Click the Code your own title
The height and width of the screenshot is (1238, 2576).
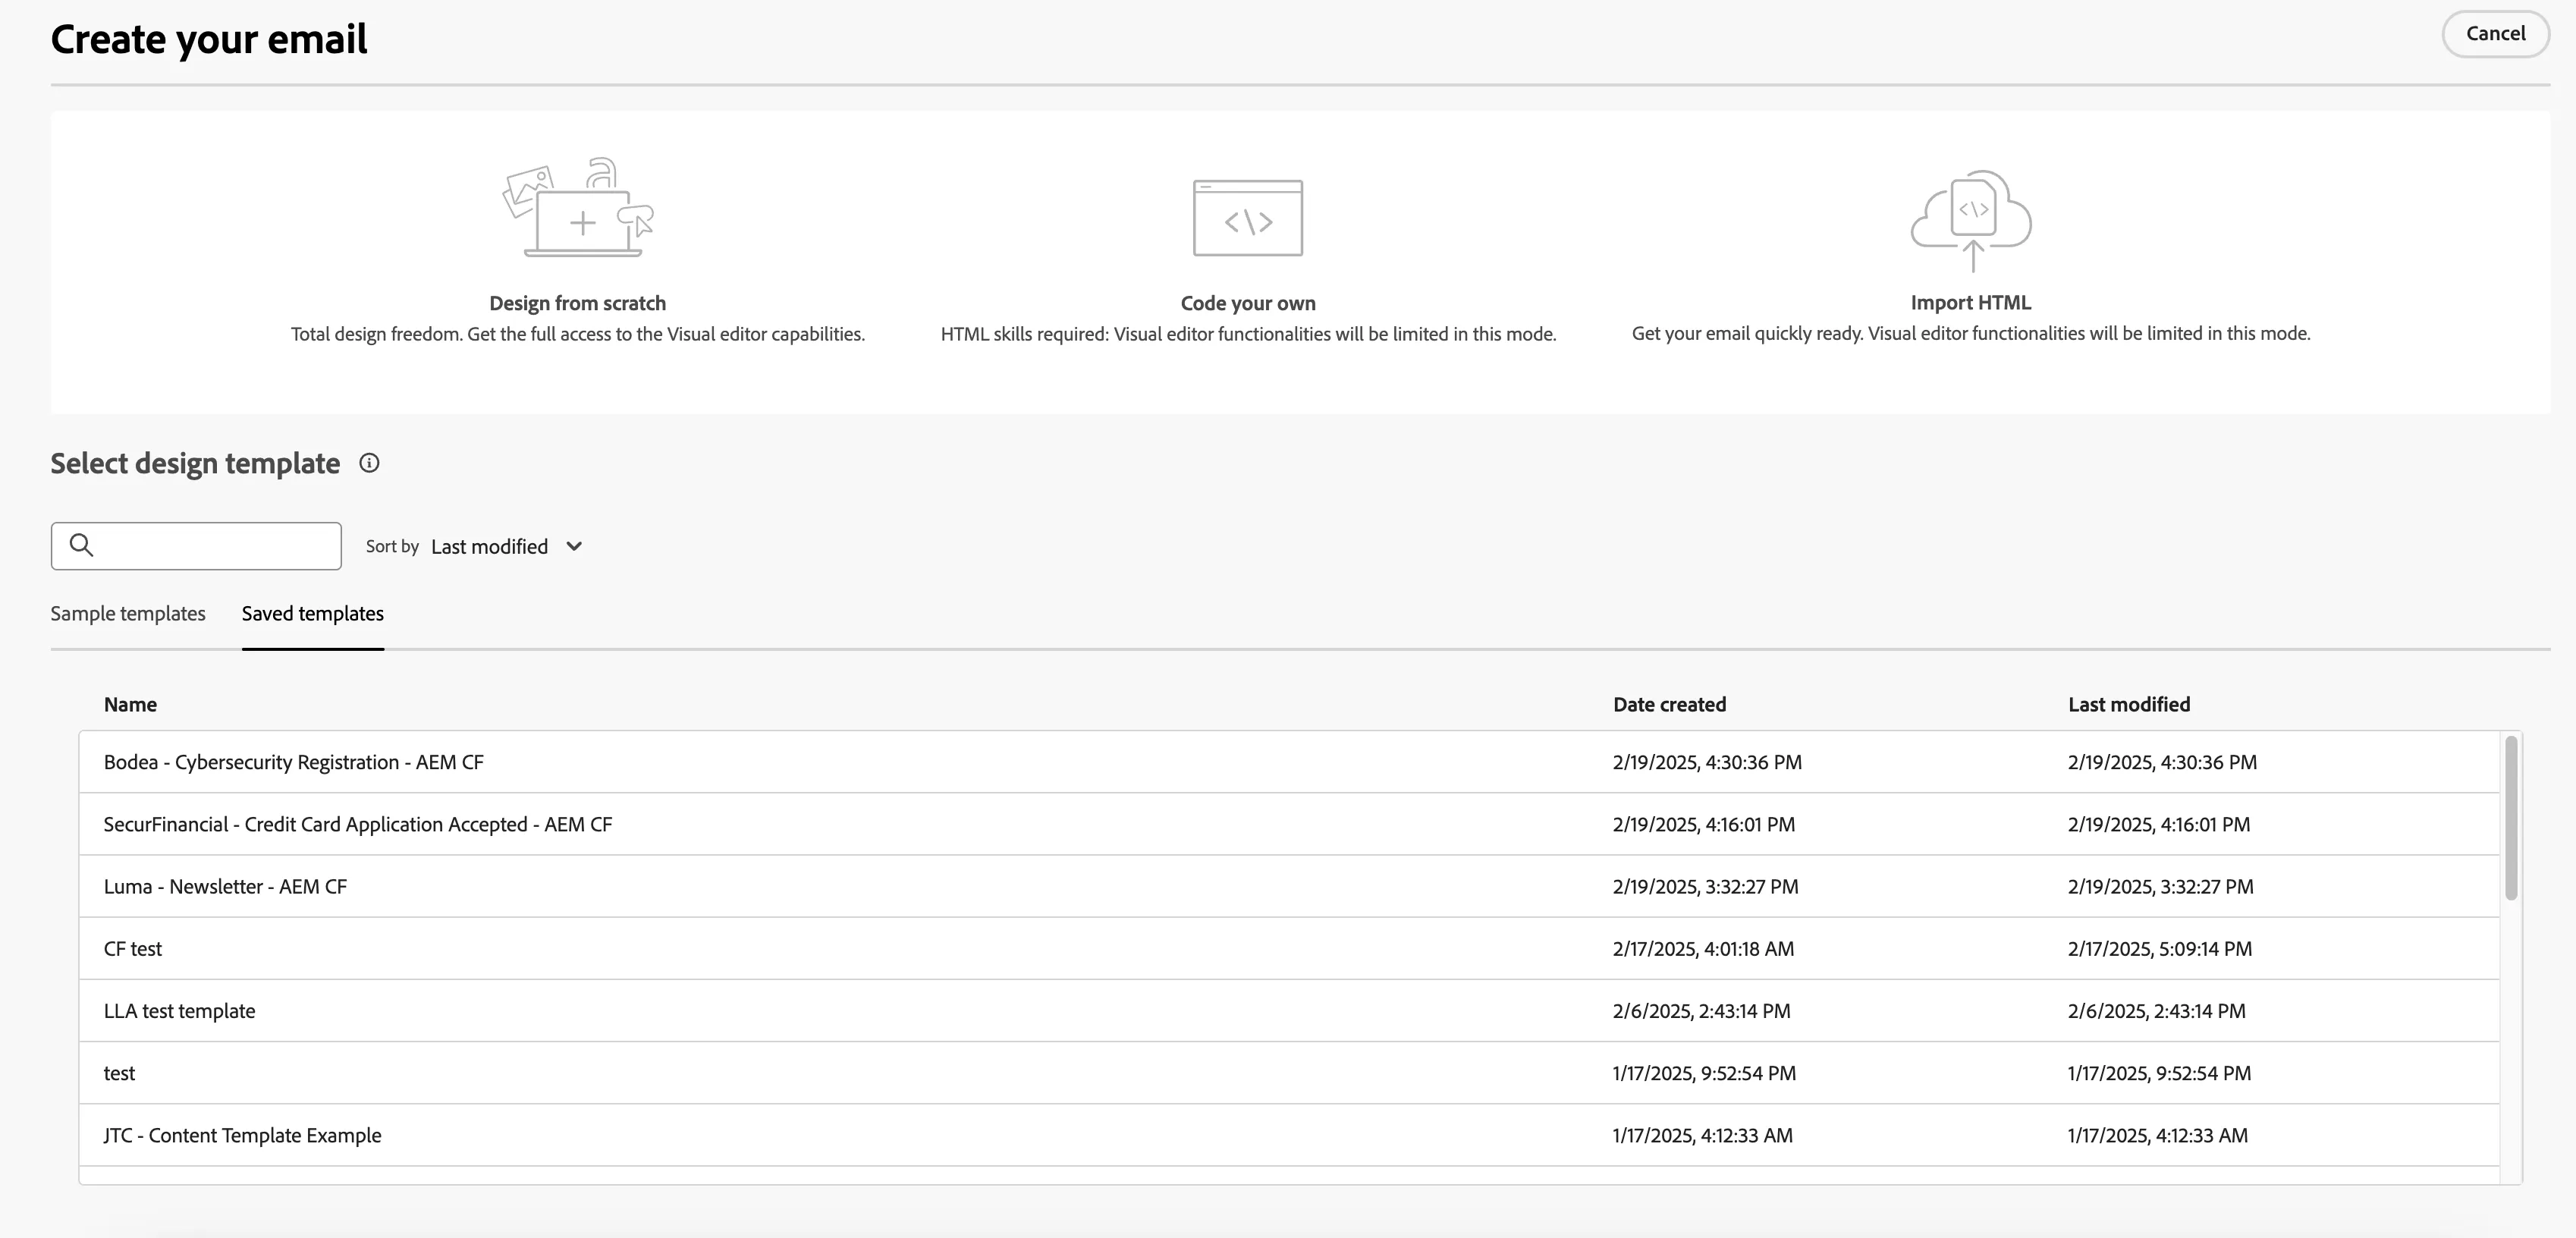point(1248,303)
